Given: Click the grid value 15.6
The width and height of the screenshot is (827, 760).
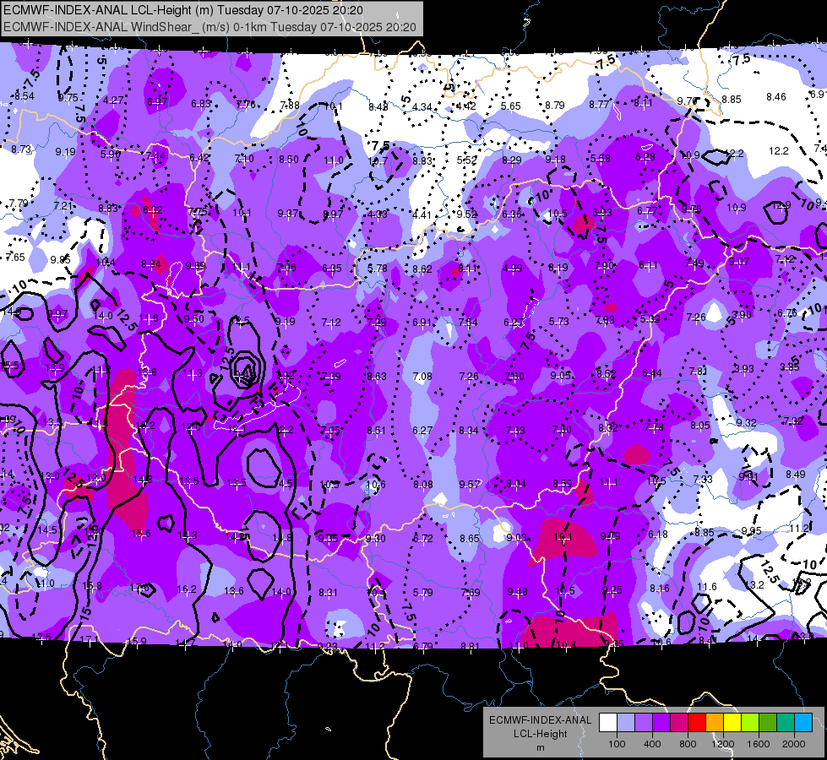Looking at the screenshot, I should click(141, 534).
